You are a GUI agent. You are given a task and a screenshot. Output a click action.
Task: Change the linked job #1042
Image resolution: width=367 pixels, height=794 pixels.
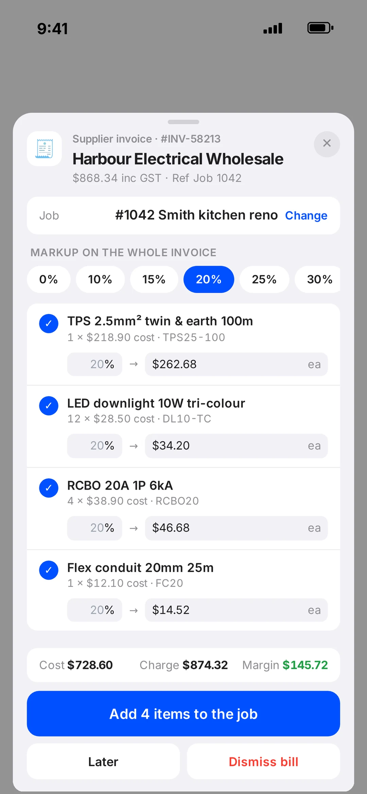[306, 215]
